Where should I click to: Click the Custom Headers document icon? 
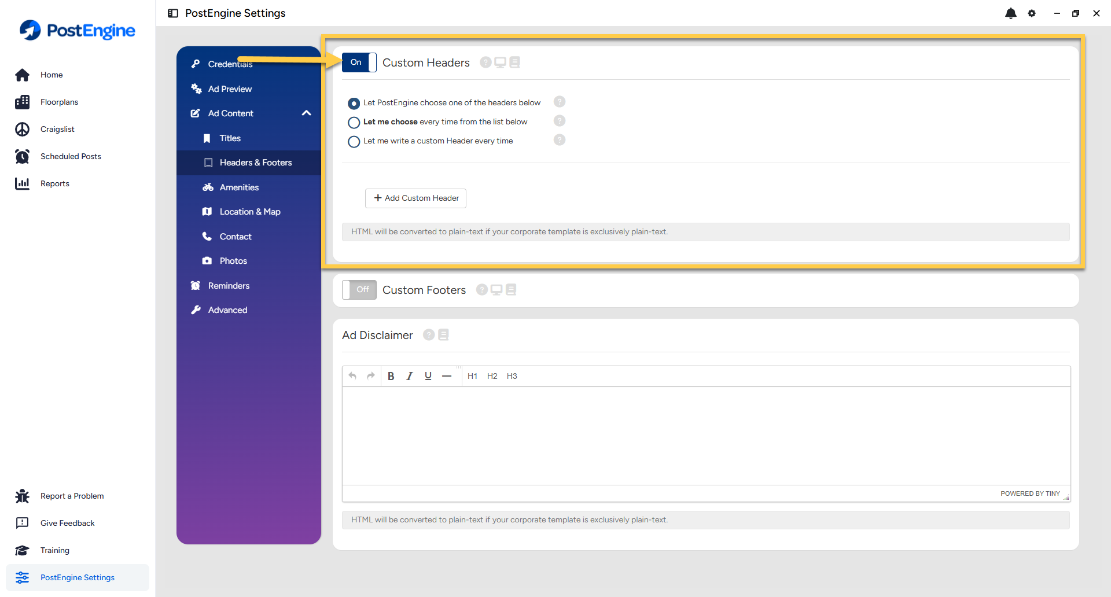pos(514,62)
